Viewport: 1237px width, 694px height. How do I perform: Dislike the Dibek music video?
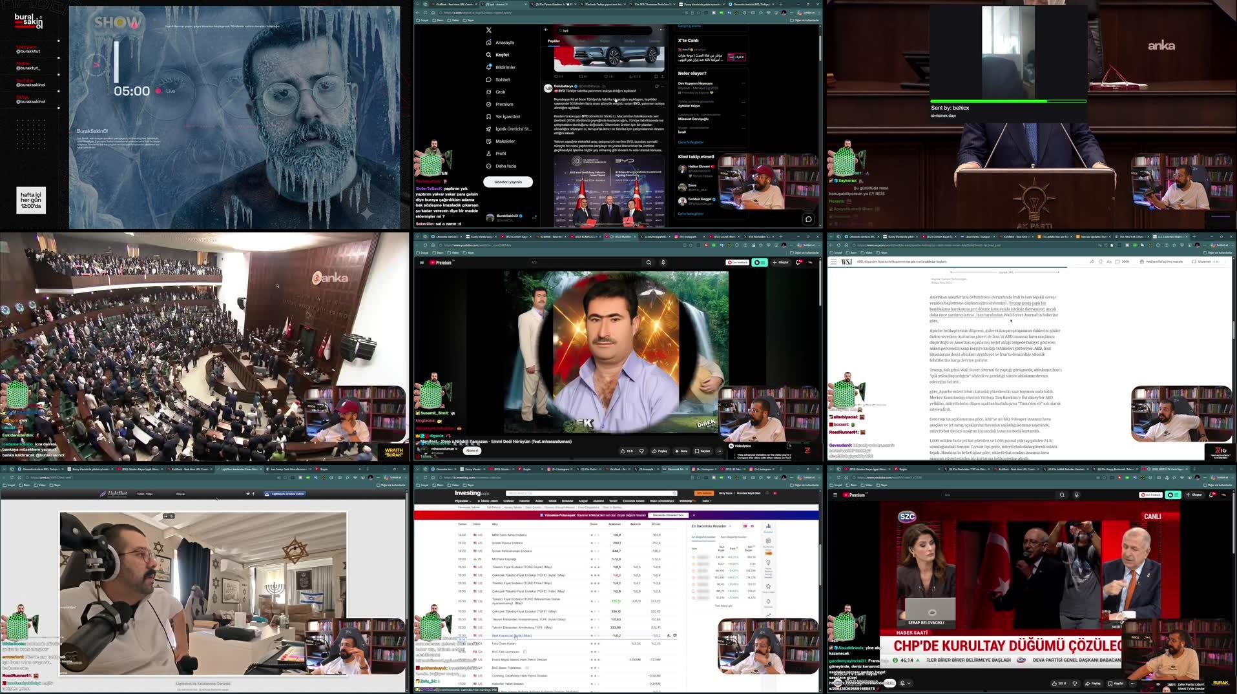point(641,451)
